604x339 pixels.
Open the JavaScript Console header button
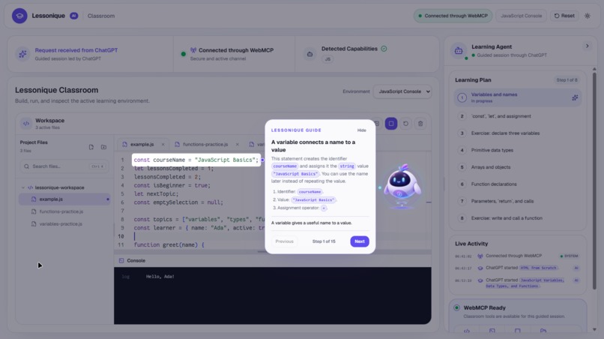pos(521,16)
